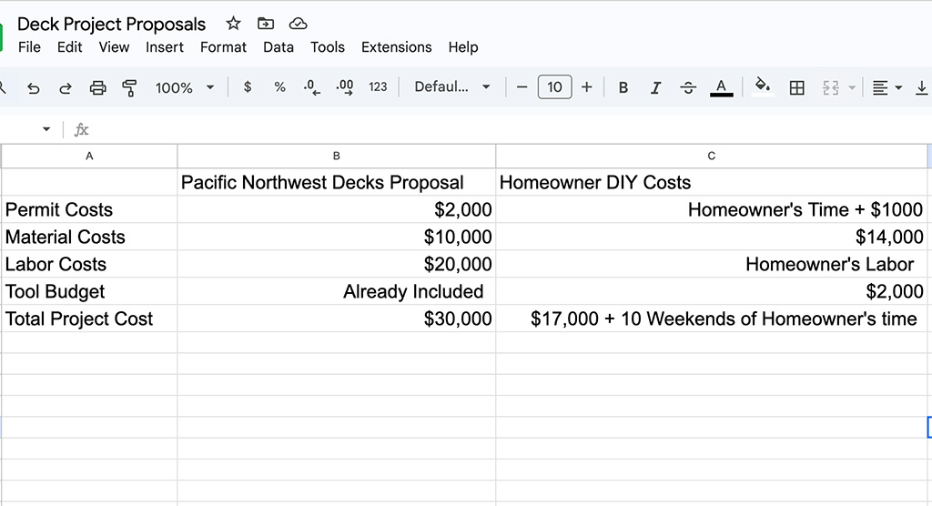Select column B header
This screenshot has width=932, height=506.
click(337, 156)
